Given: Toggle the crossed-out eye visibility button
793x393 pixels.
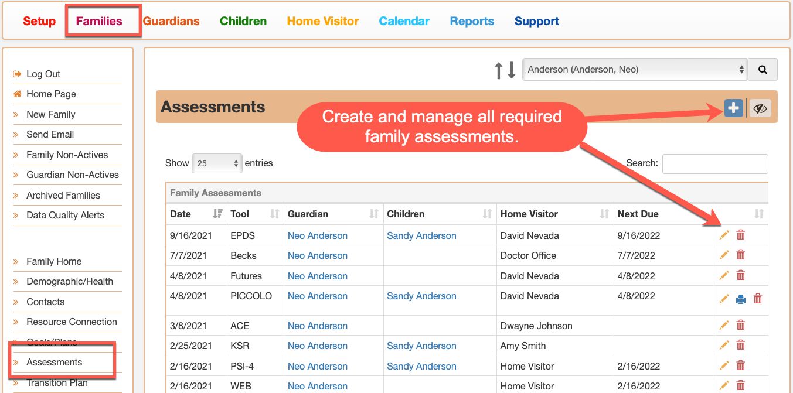Looking at the screenshot, I should [x=760, y=108].
